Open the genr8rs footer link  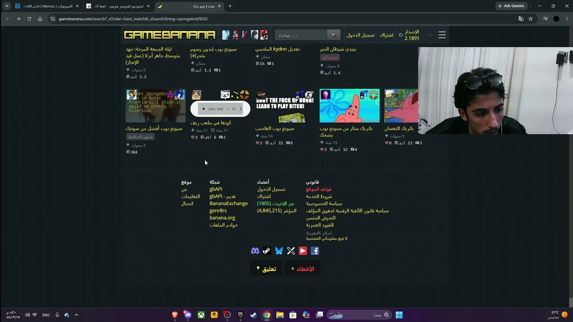tap(218, 211)
